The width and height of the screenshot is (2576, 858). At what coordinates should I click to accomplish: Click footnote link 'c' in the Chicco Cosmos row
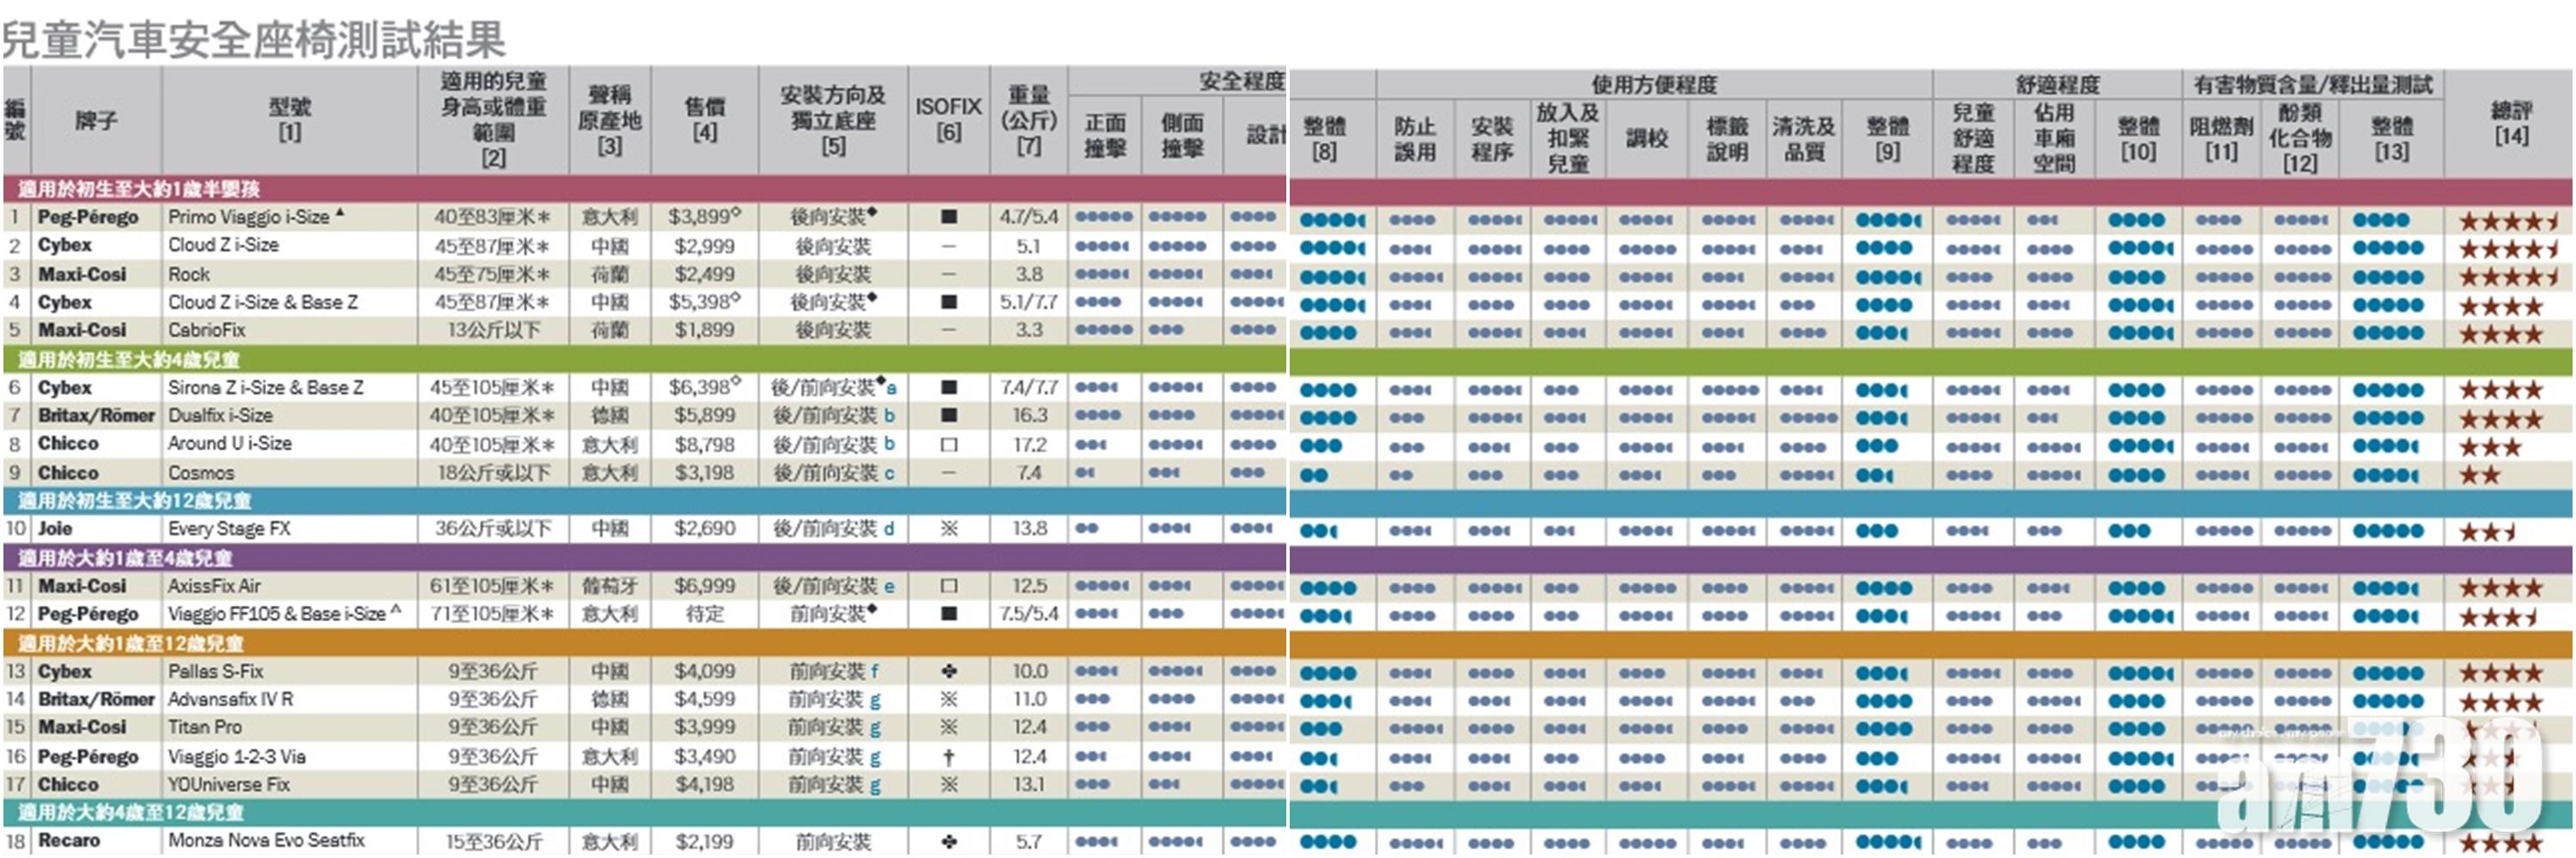coord(889,474)
